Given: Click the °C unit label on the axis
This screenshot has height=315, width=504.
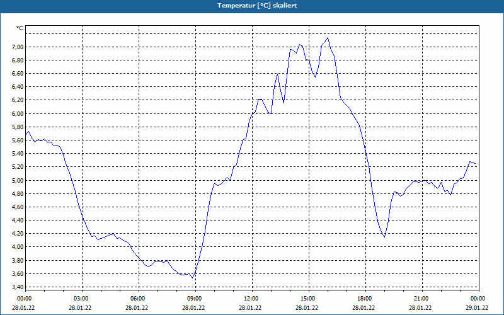Looking at the screenshot, I should coord(20,28).
